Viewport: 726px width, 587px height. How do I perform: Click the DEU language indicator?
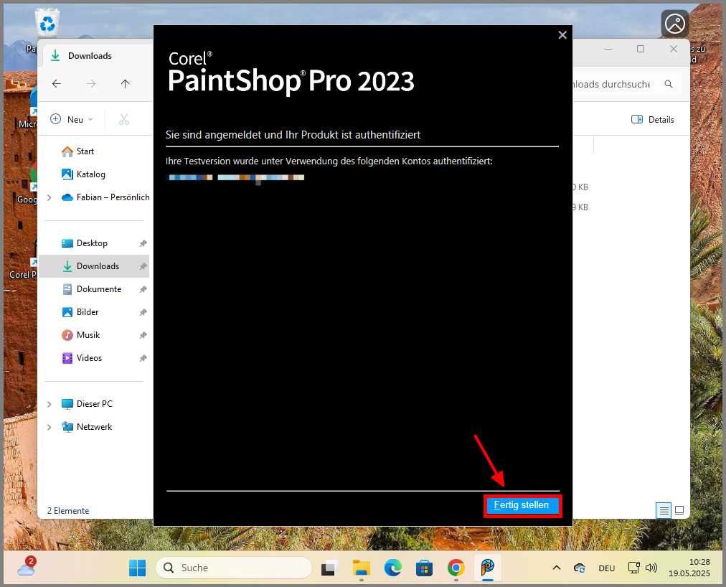606,568
